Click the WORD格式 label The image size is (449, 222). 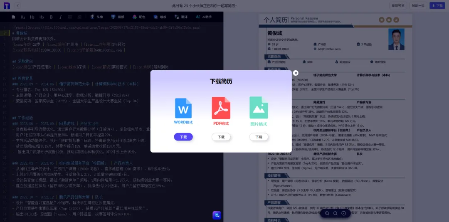point(183,122)
